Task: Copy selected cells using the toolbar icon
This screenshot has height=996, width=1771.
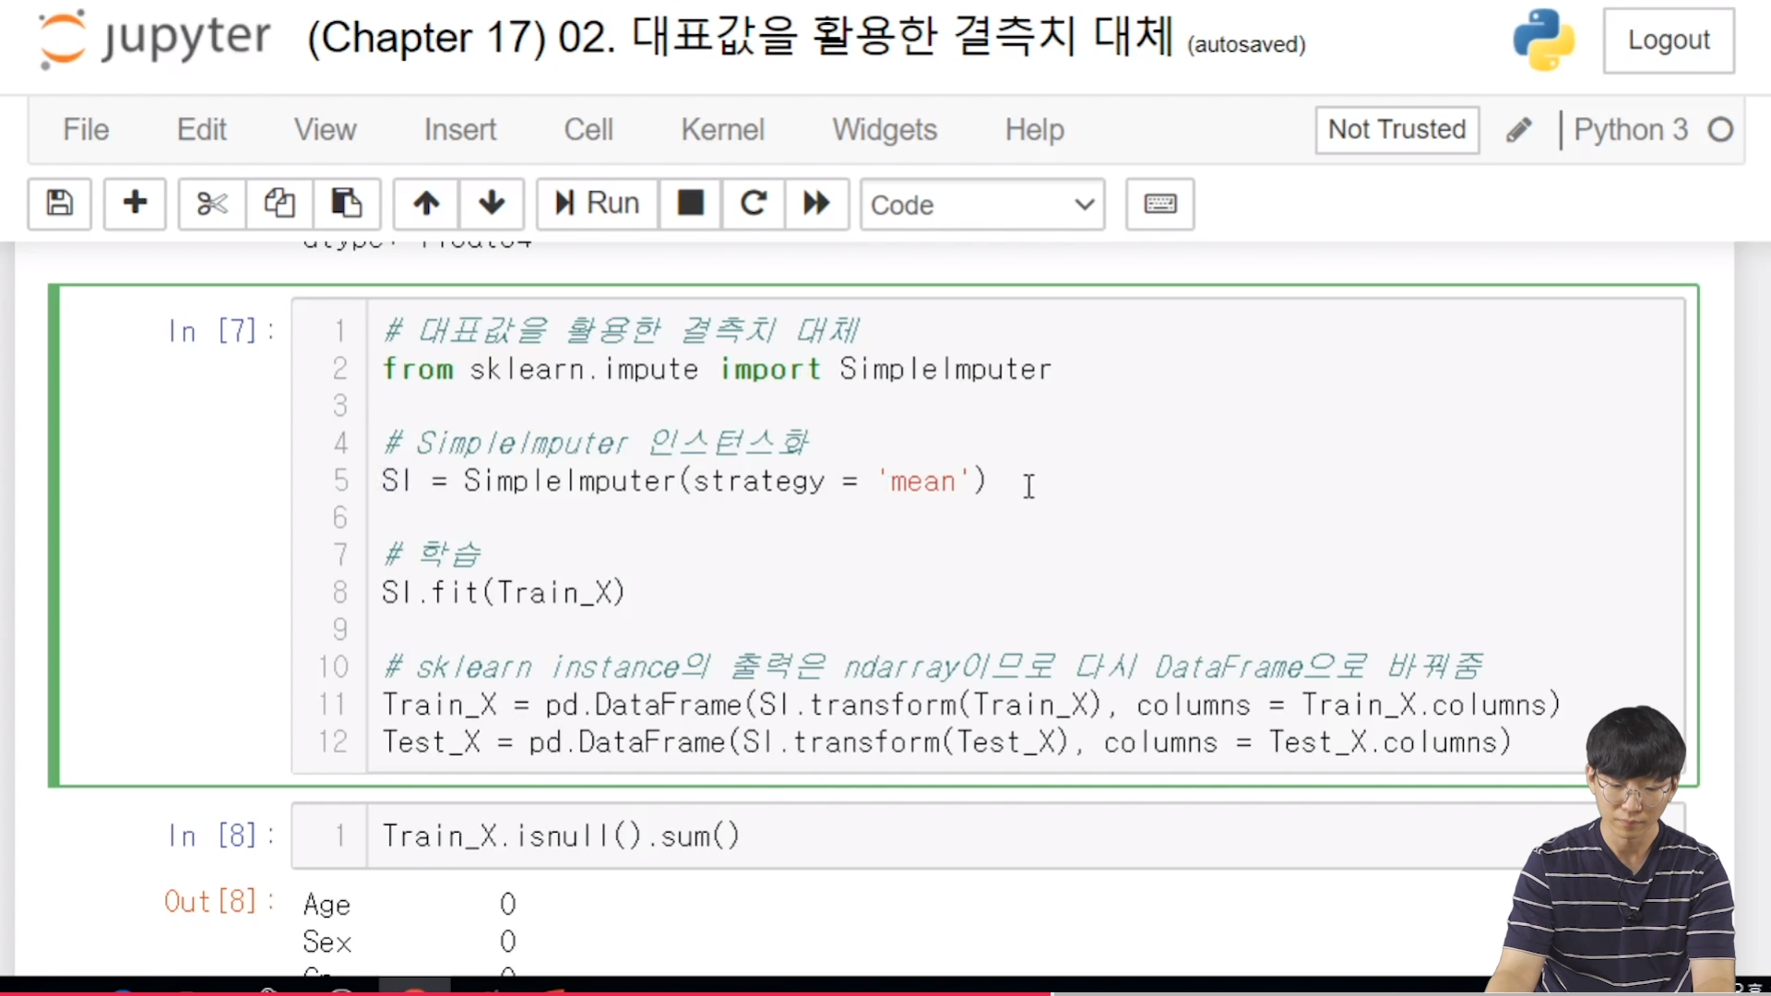Action: tap(279, 203)
